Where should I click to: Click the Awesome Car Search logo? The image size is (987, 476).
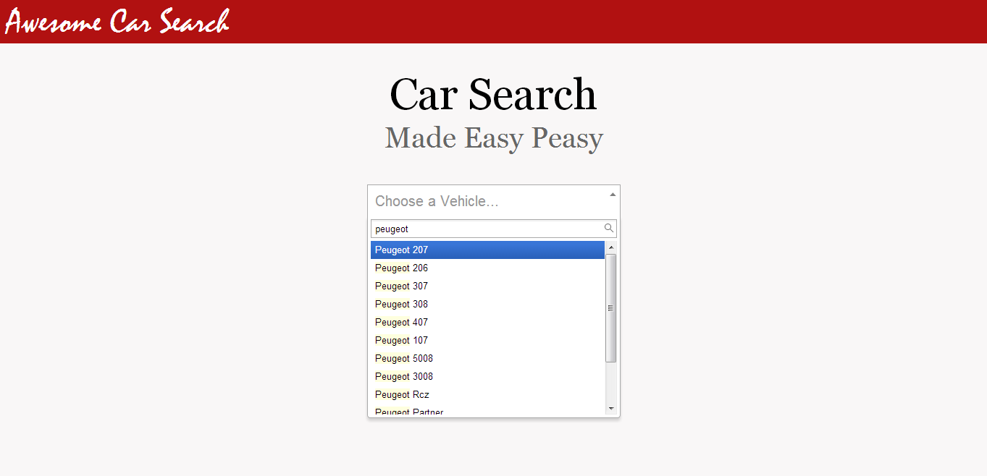tap(117, 22)
